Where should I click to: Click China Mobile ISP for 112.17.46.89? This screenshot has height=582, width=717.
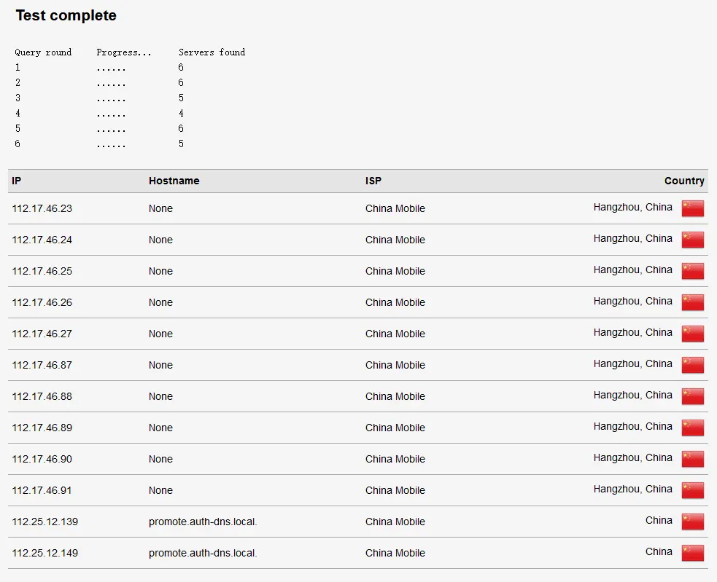coord(395,428)
